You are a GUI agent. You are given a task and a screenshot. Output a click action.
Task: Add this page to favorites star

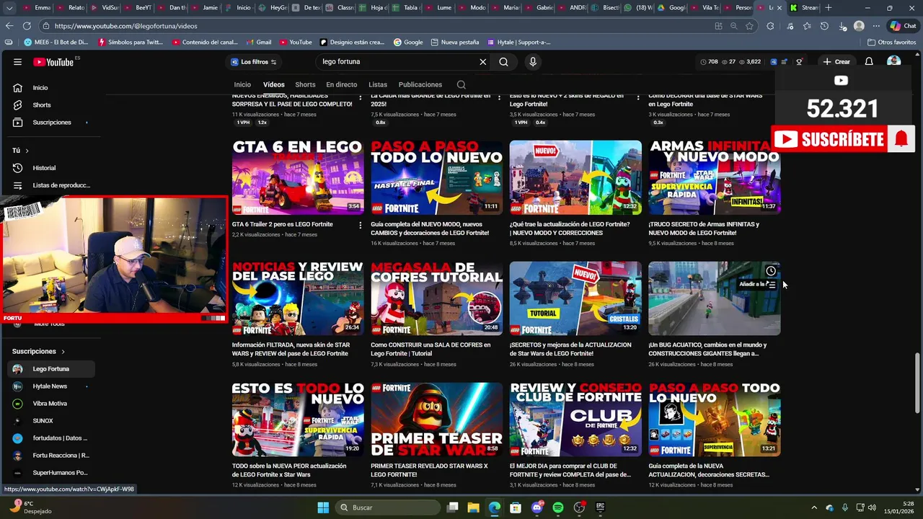pos(750,26)
